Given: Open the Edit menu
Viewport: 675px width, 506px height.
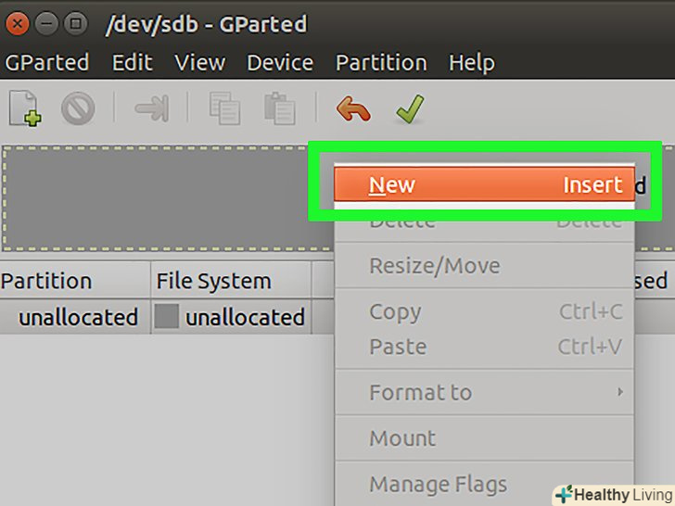Looking at the screenshot, I should pyautogui.click(x=133, y=63).
